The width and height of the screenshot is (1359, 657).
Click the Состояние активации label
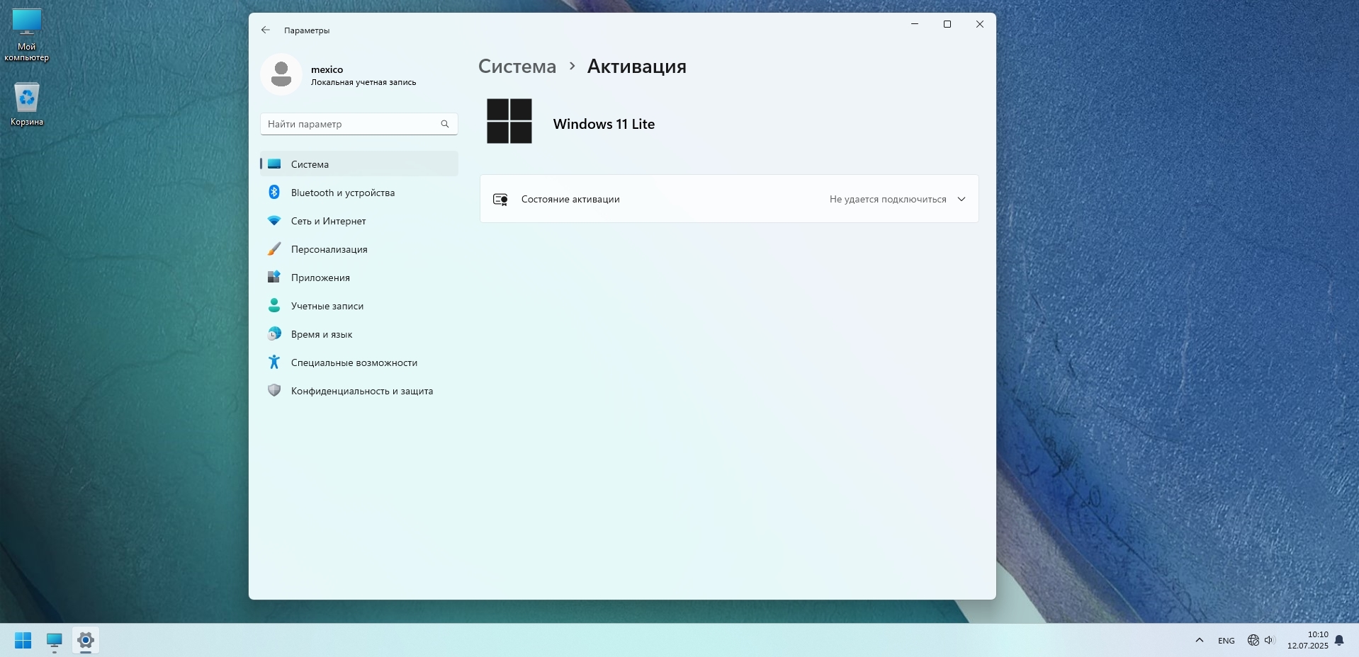coord(570,200)
